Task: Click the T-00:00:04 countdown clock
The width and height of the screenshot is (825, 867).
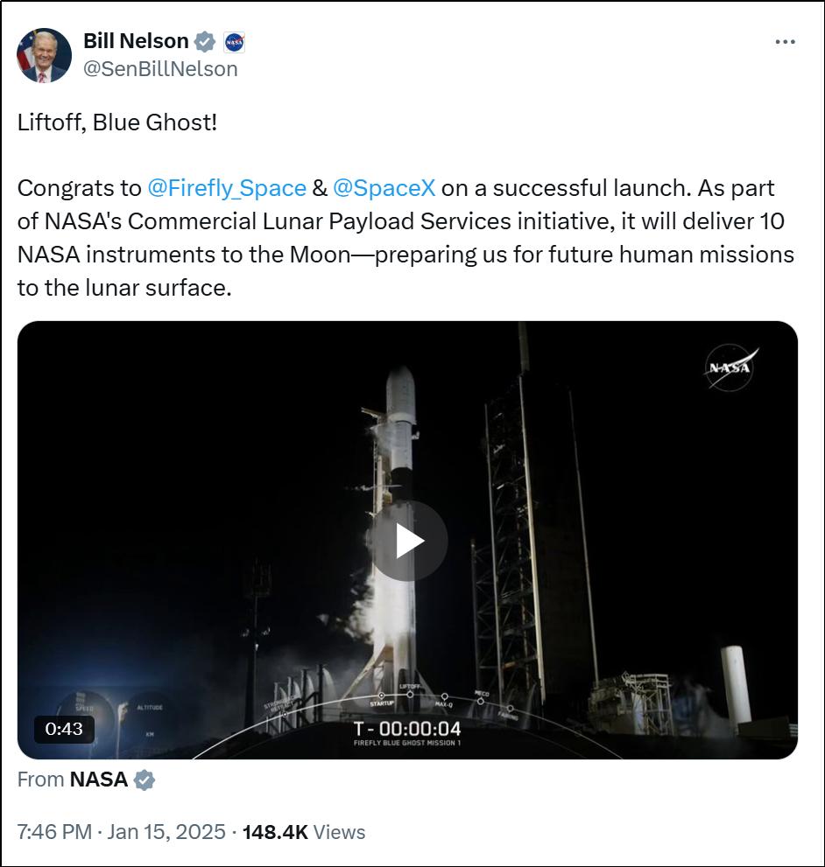Action: pos(406,729)
